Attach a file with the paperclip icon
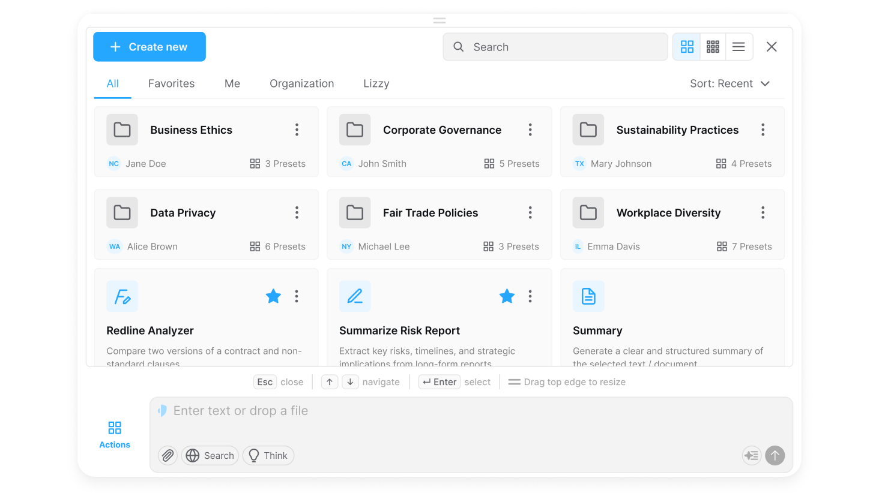 pyautogui.click(x=168, y=456)
